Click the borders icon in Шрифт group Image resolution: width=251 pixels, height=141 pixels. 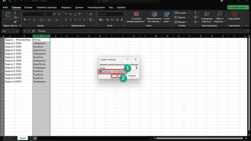tap(41, 20)
